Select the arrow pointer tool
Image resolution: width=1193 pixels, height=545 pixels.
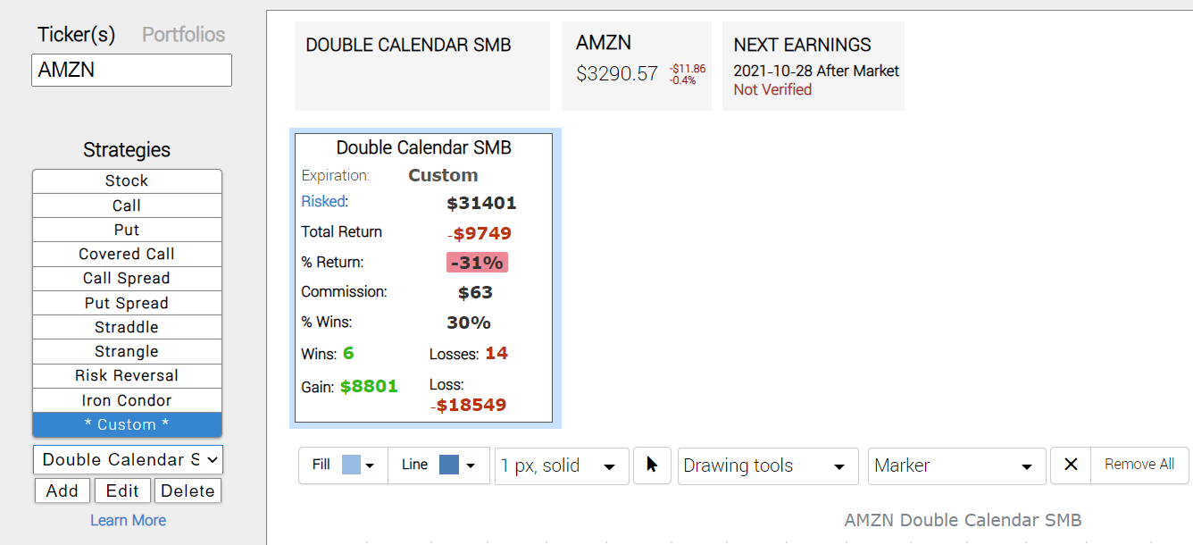(652, 465)
